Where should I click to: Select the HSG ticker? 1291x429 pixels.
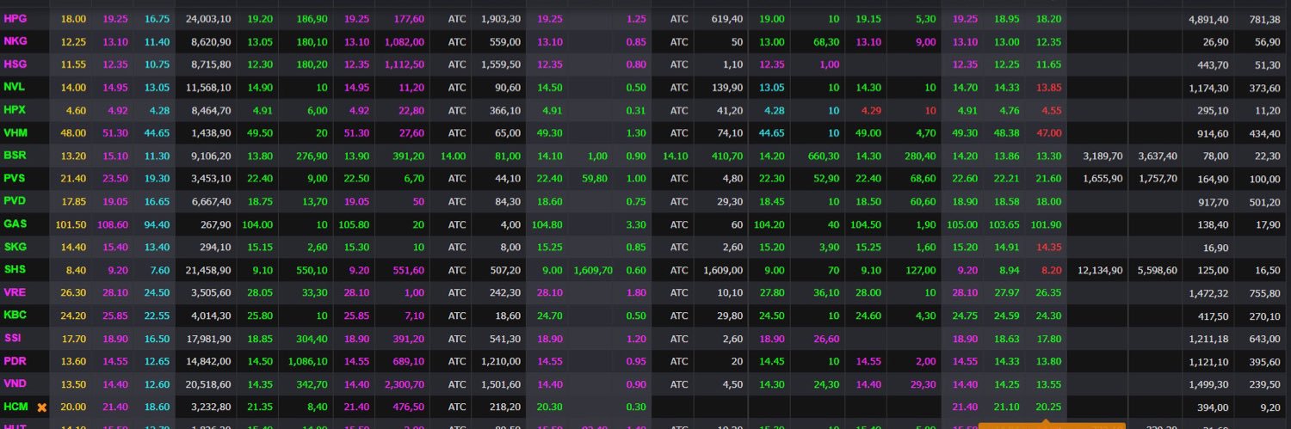click(x=15, y=64)
